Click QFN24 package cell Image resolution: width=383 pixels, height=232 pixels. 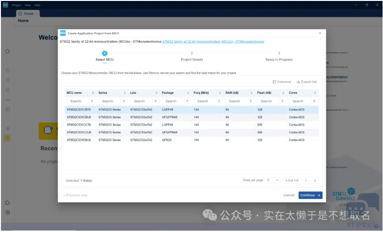pyautogui.click(x=167, y=140)
